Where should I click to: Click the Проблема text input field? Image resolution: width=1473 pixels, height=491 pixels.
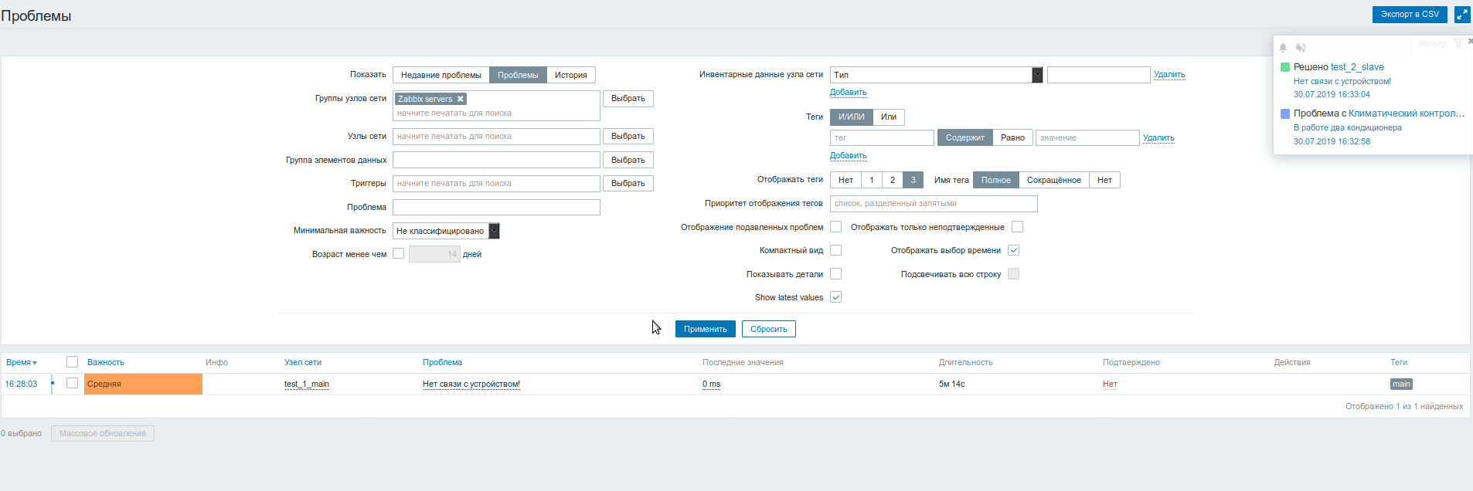point(496,207)
